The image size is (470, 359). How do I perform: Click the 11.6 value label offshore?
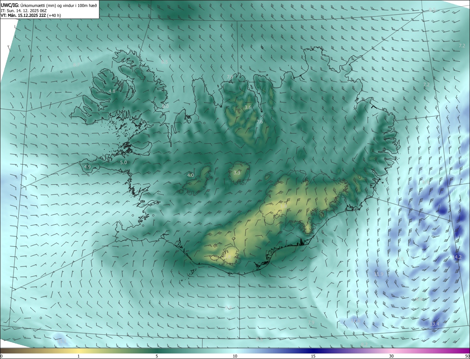click(x=356, y=320)
